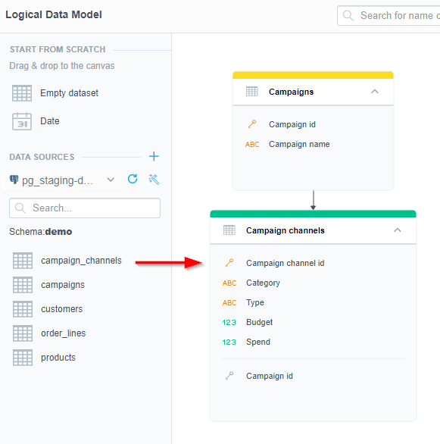Click the 123 icon beside Budget

tap(229, 322)
